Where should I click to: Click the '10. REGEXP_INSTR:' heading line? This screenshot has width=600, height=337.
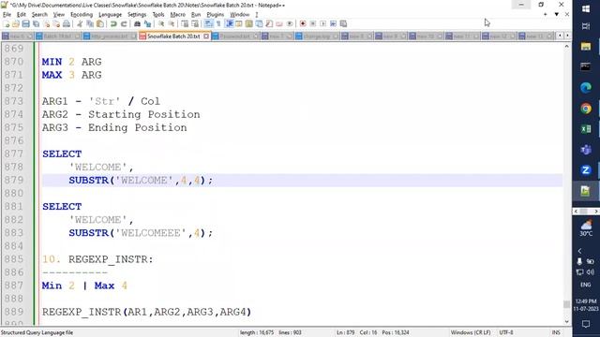(97, 259)
